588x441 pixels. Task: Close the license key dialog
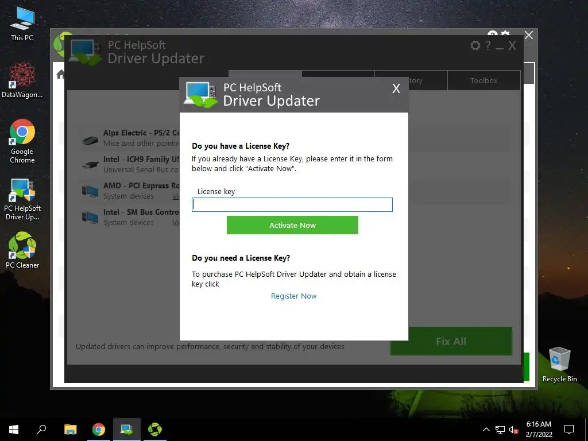point(396,88)
